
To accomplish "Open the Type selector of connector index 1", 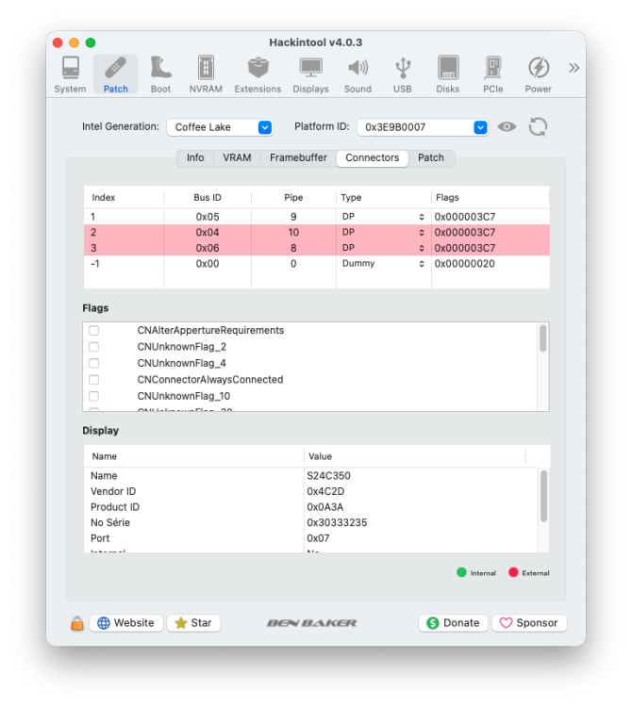I will pyautogui.click(x=383, y=217).
